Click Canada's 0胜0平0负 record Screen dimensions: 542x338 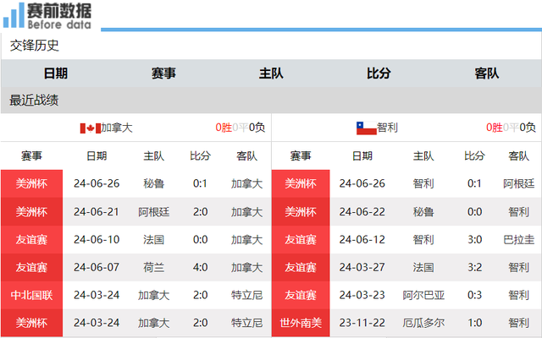click(241, 128)
